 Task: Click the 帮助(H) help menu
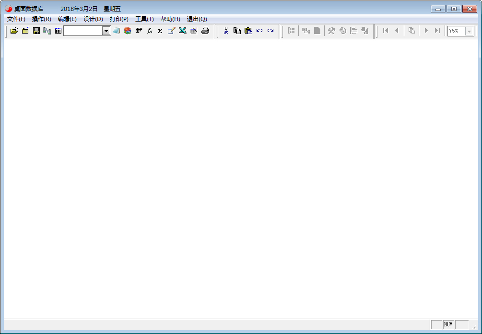click(170, 19)
